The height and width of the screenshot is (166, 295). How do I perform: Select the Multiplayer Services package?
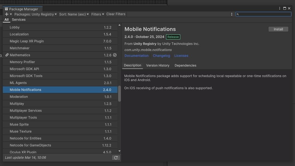coord(60,111)
